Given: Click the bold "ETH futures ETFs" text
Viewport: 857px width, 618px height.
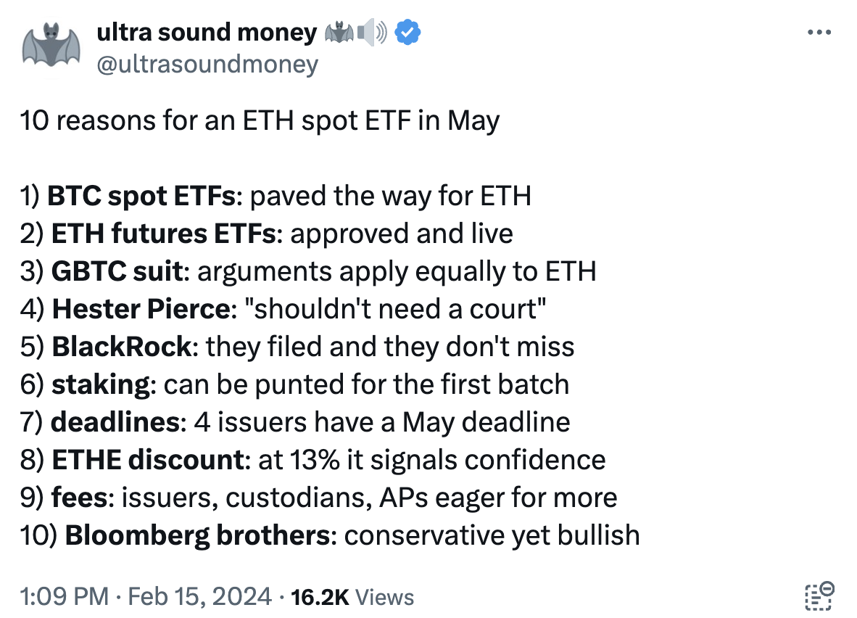Looking at the screenshot, I should (x=163, y=233).
